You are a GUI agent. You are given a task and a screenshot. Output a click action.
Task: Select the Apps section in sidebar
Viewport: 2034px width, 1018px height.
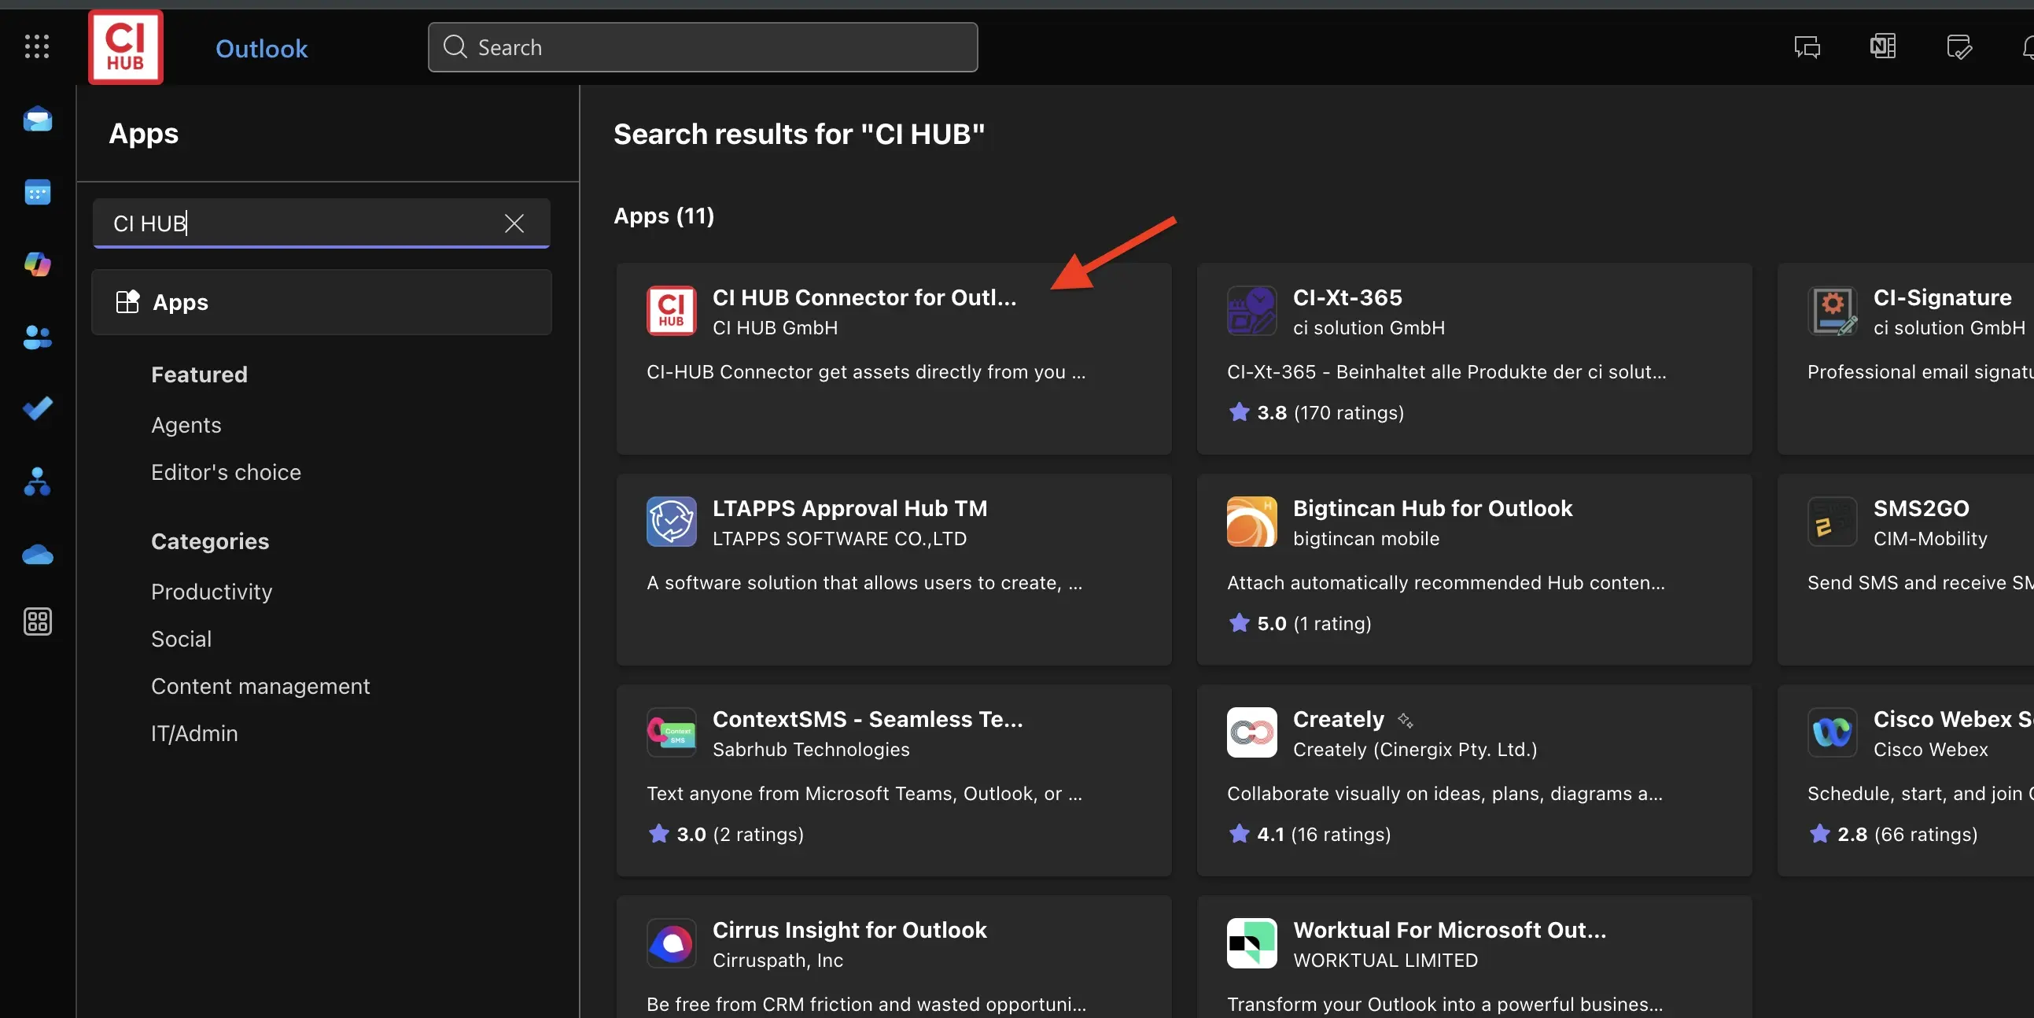click(x=322, y=301)
